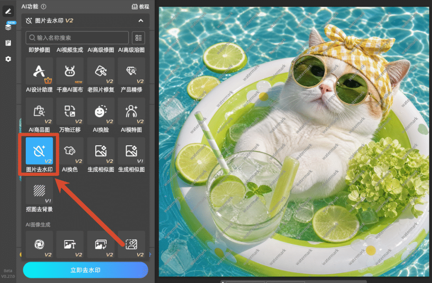This screenshot has width=432, height=283.
Task: Click the 即梦修图 label
Action: pos(39,50)
